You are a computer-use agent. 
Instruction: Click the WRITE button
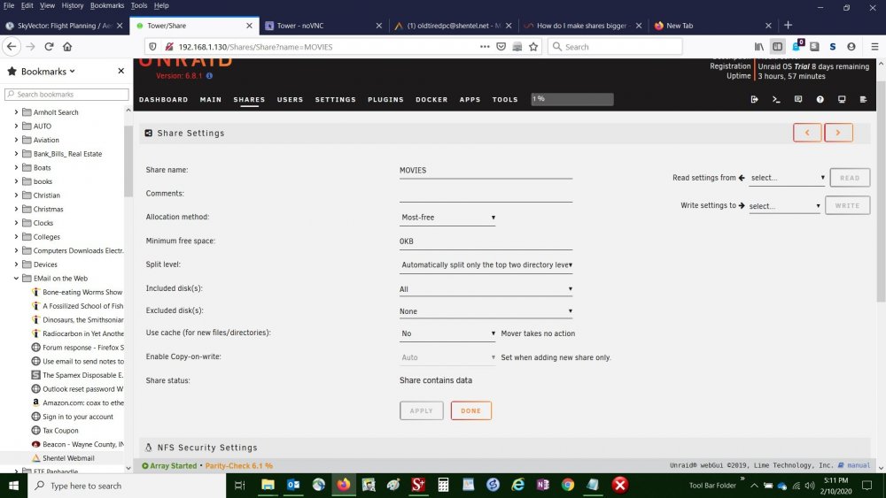coord(847,206)
